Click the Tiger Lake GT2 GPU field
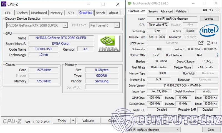This screenshot has width=222, height=133. (158, 25)
